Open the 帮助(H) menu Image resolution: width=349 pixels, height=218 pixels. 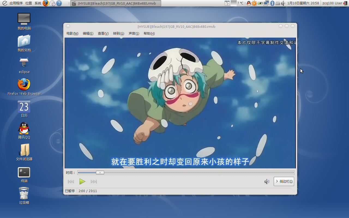click(149, 34)
